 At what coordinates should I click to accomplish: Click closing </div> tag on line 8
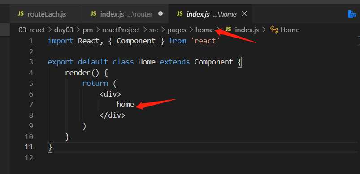pos(113,115)
